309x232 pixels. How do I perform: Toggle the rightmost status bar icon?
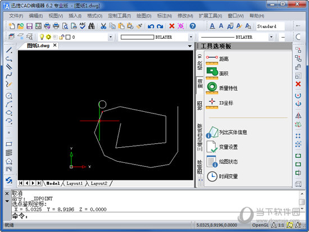coord(298,225)
